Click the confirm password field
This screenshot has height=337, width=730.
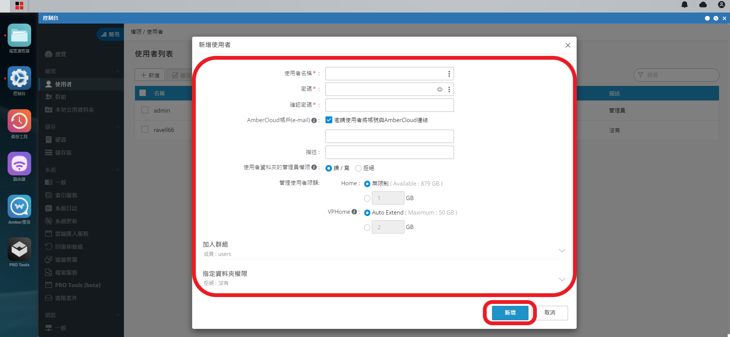point(389,105)
